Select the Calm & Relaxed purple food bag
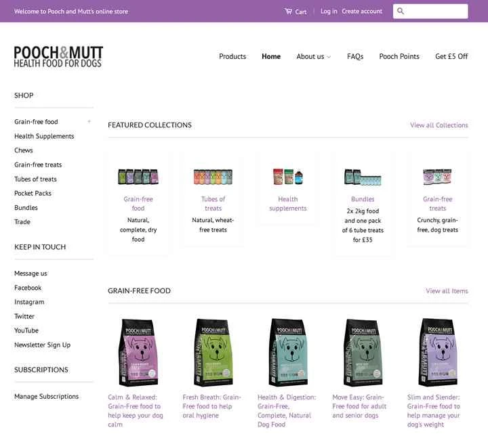 click(138, 352)
